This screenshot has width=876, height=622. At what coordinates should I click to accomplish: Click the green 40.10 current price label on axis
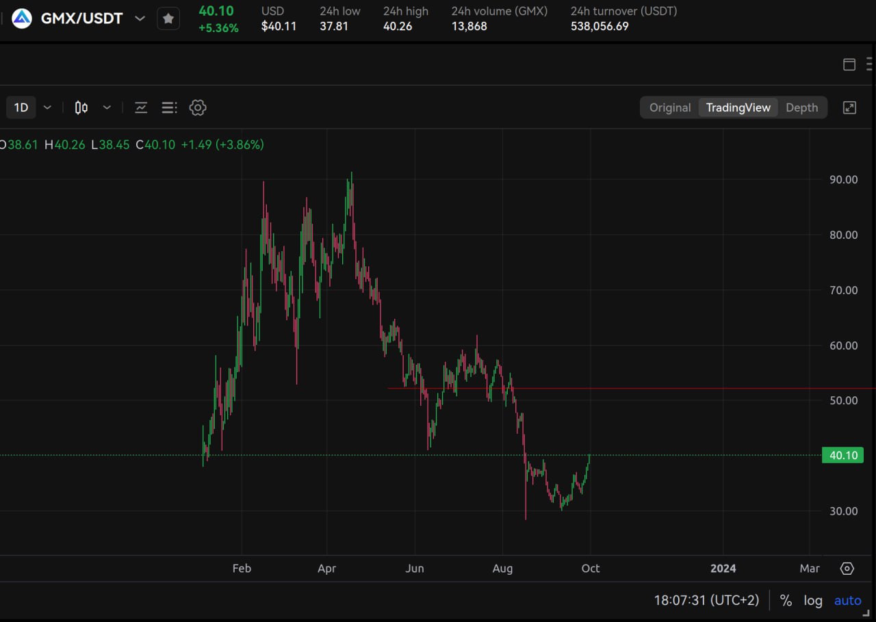click(842, 455)
